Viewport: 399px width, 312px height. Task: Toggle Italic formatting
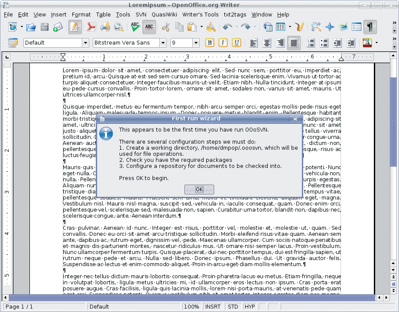pyautogui.click(x=223, y=43)
